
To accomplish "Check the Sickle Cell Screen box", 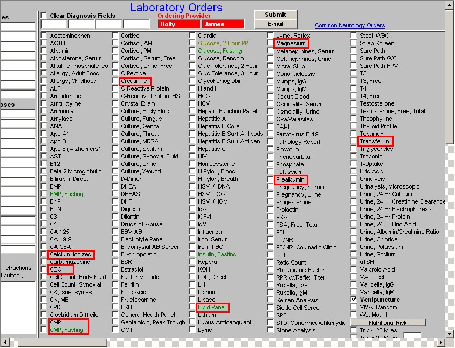I will point(270,308).
